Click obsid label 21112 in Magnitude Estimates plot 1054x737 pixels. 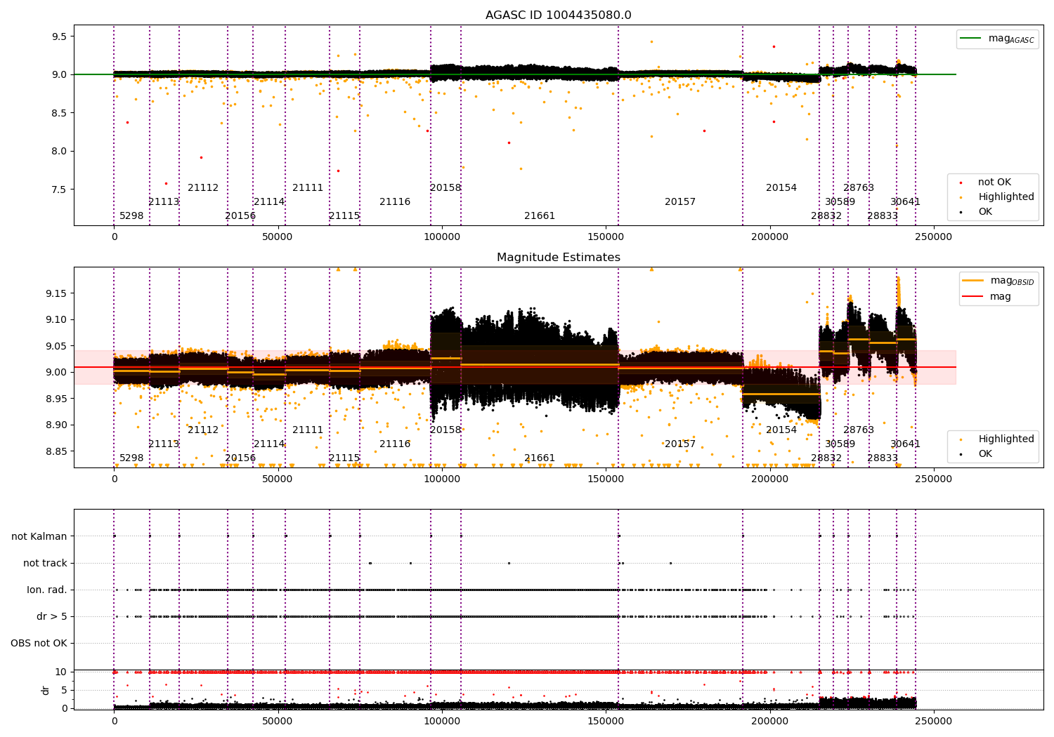point(203,430)
